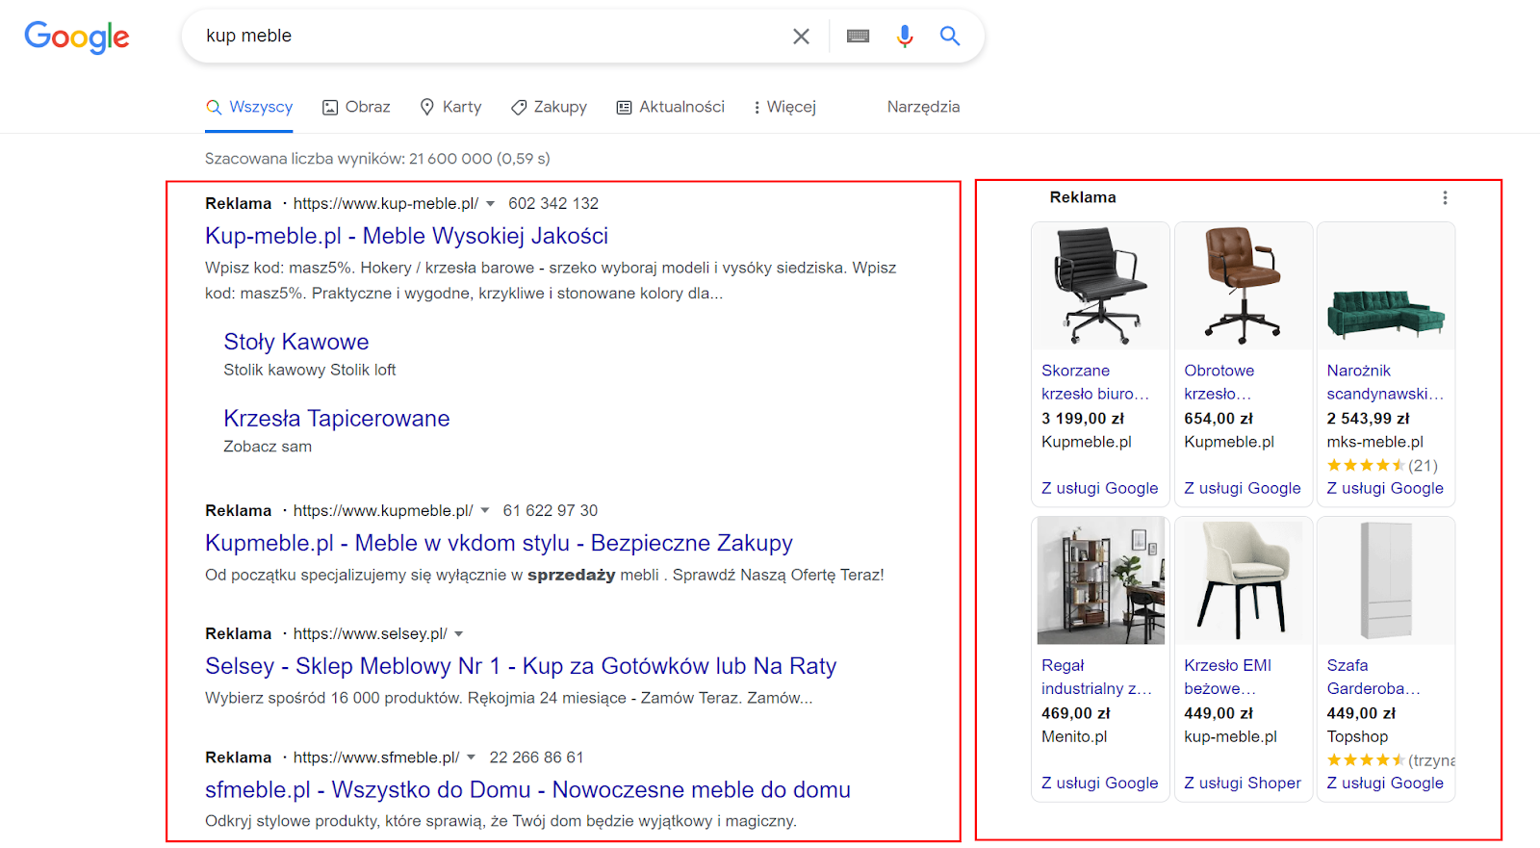Image resolution: width=1540 pixels, height=848 pixels.
Task: Clear the search box with the X icon
Action: (x=801, y=37)
